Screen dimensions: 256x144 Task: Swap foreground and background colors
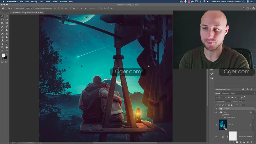(7, 54)
